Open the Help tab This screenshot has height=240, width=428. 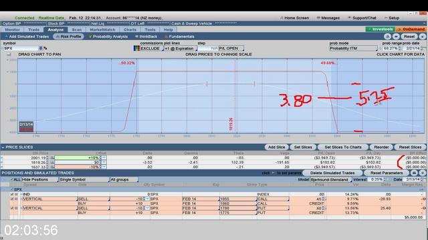click(169, 29)
